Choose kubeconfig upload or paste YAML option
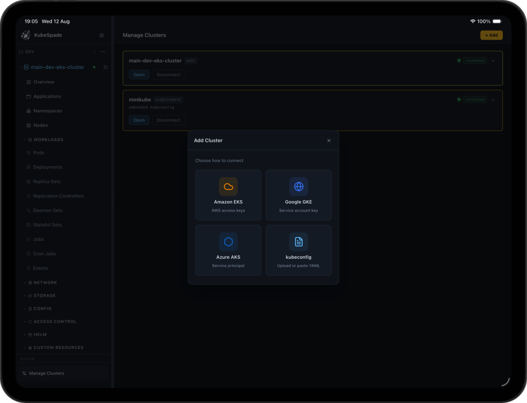Image resolution: width=527 pixels, height=403 pixels. pos(299,250)
